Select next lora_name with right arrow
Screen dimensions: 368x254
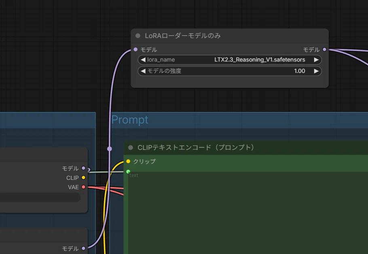coord(316,60)
